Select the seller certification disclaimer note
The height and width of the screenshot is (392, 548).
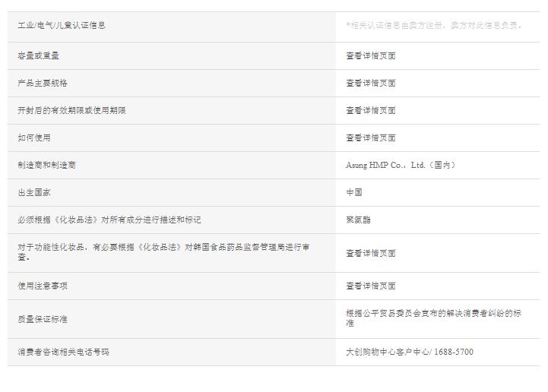coord(434,25)
